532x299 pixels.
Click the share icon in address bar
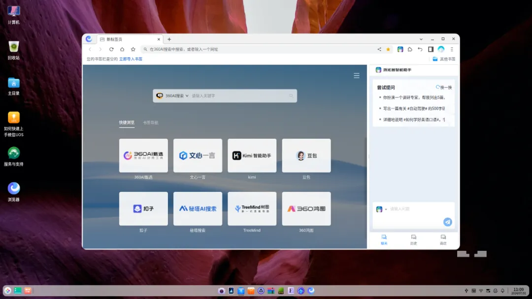(379, 49)
